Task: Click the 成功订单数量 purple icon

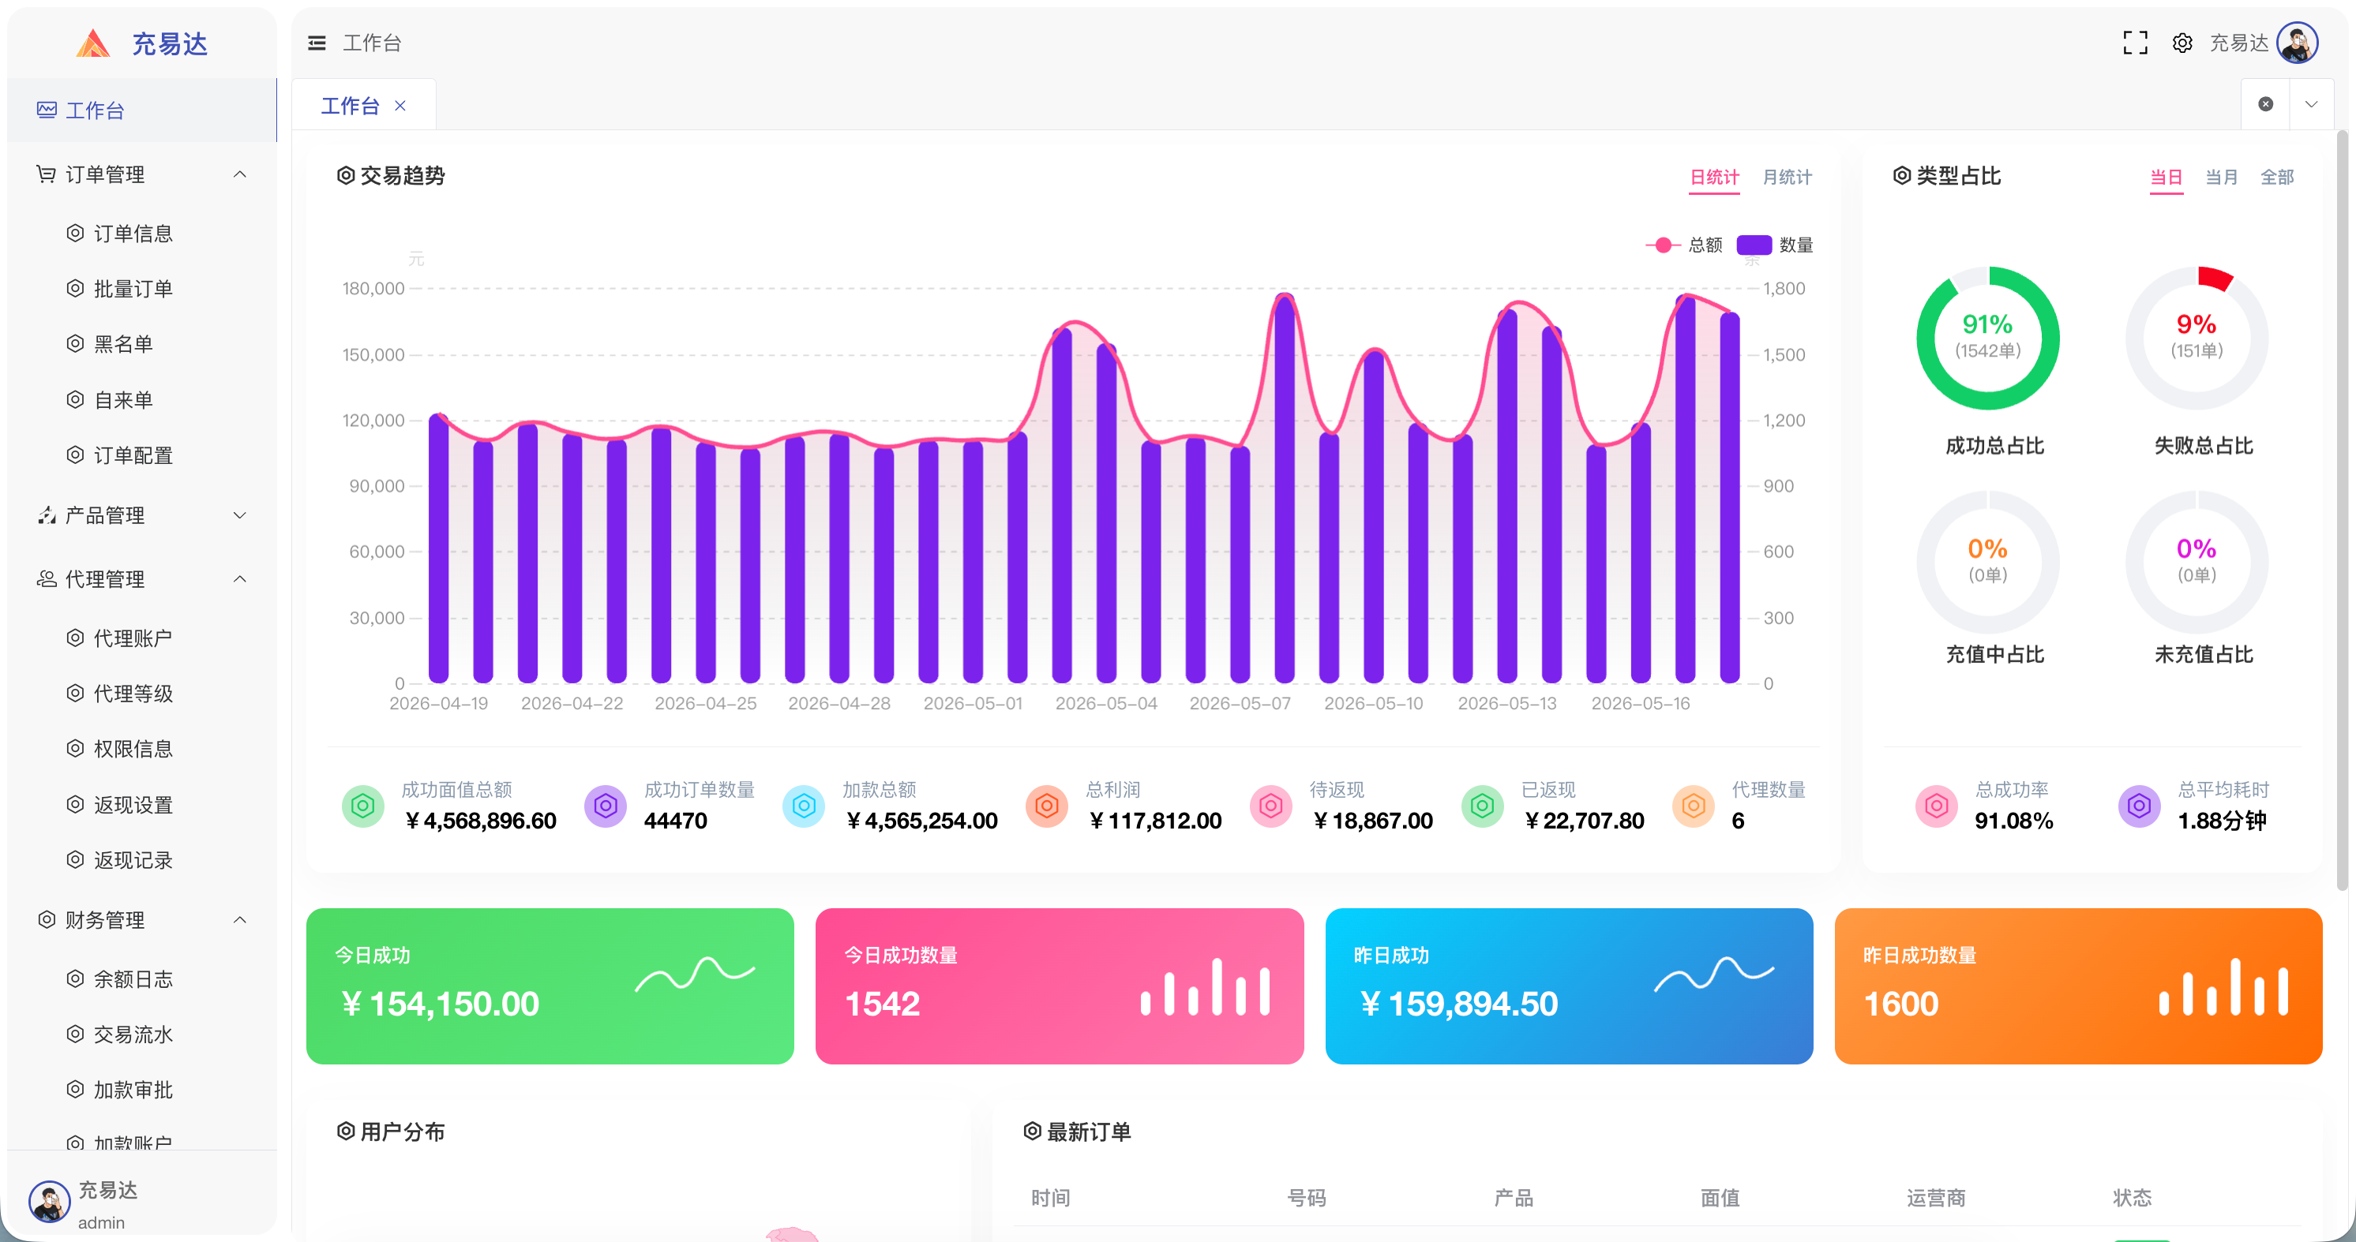Action: click(606, 806)
